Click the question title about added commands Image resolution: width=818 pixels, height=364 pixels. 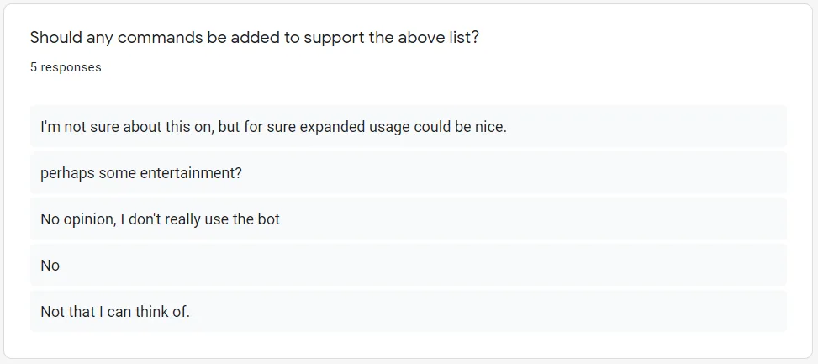point(254,38)
